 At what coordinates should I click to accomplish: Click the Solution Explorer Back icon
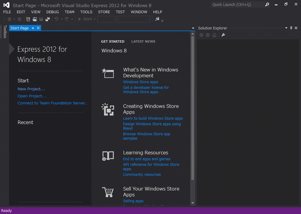(x=201, y=35)
